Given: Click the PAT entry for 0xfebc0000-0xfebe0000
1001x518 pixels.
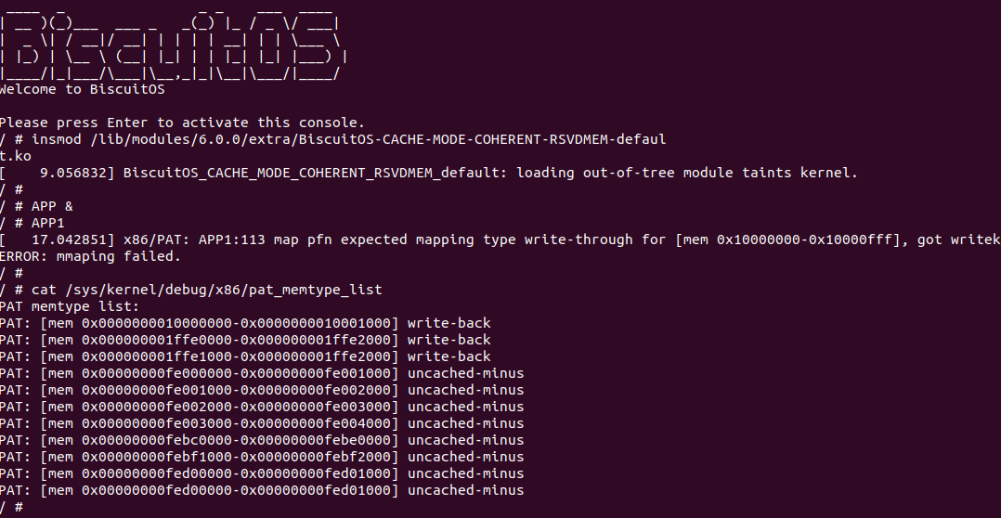Looking at the screenshot, I should (262, 440).
